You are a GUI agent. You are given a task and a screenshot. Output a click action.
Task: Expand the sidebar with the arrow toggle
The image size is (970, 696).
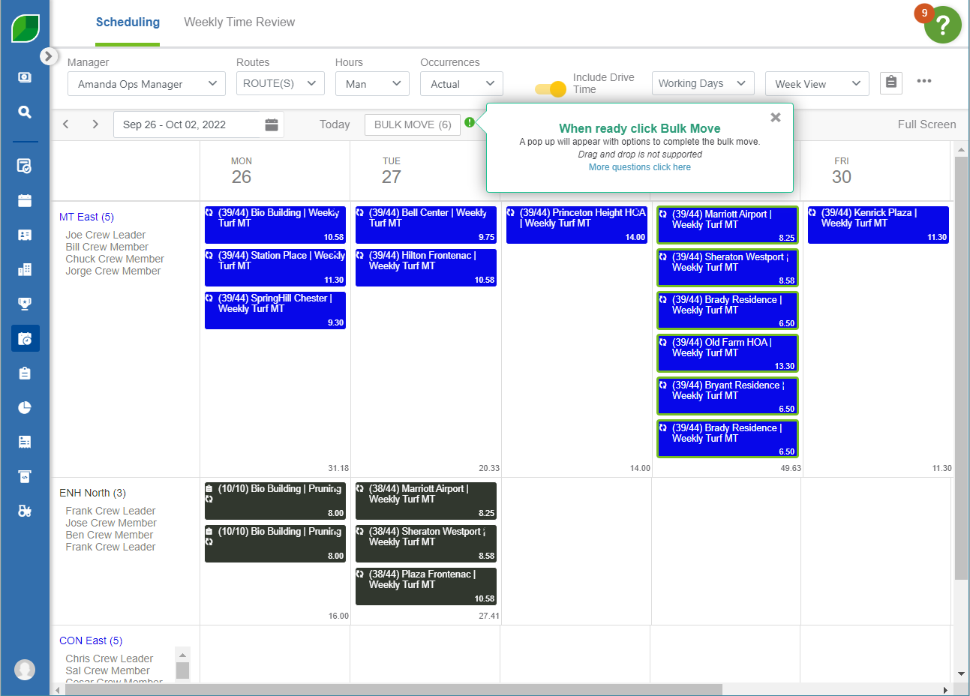tap(48, 56)
